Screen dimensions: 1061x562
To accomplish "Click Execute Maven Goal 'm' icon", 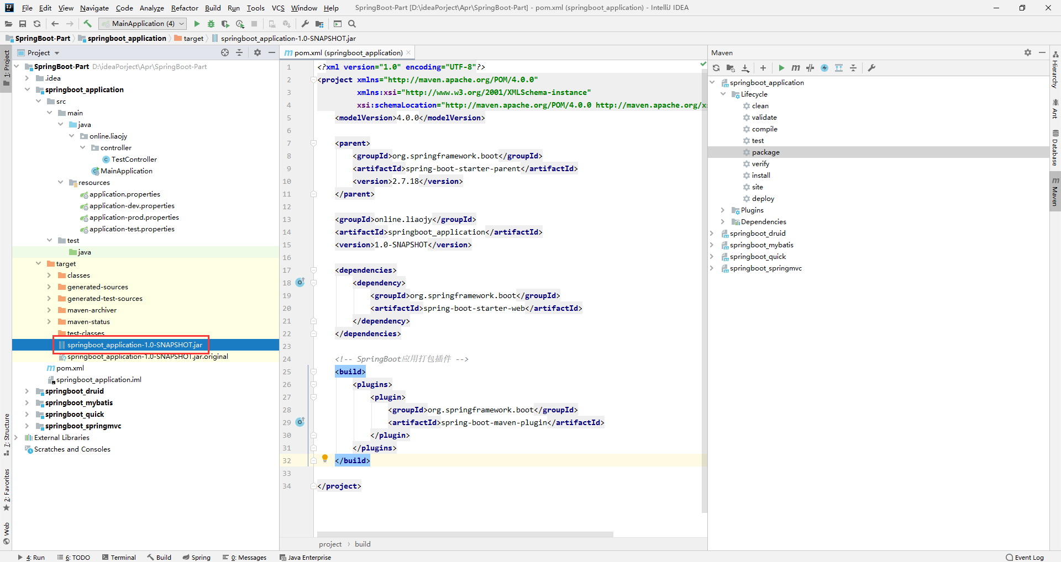I will (x=796, y=68).
